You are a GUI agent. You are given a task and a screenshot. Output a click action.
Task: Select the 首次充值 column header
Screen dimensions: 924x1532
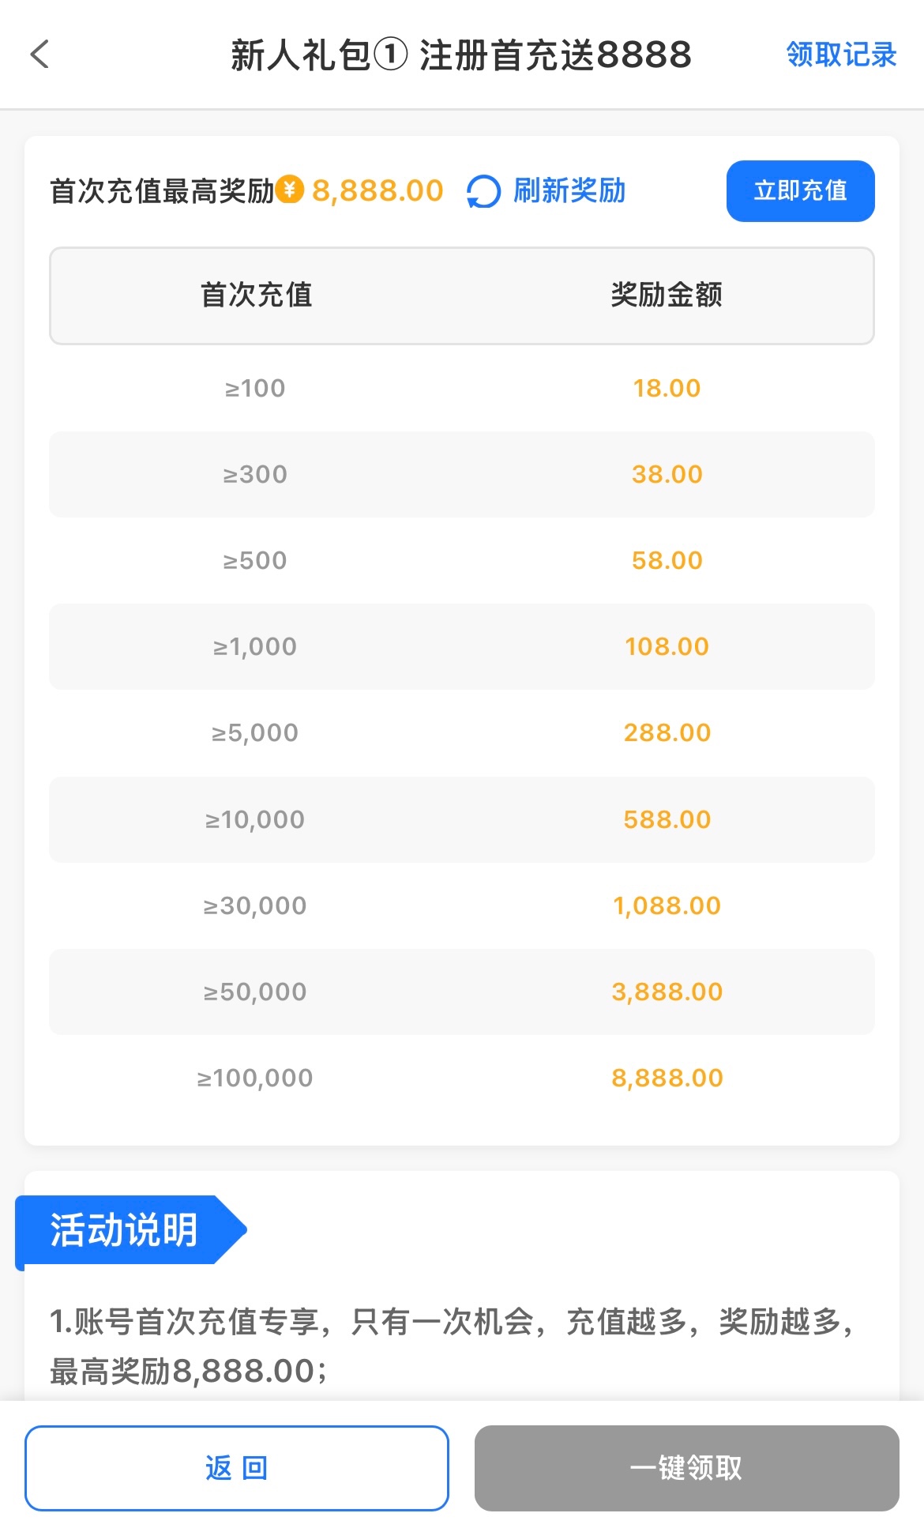pyautogui.click(x=256, y=295)
